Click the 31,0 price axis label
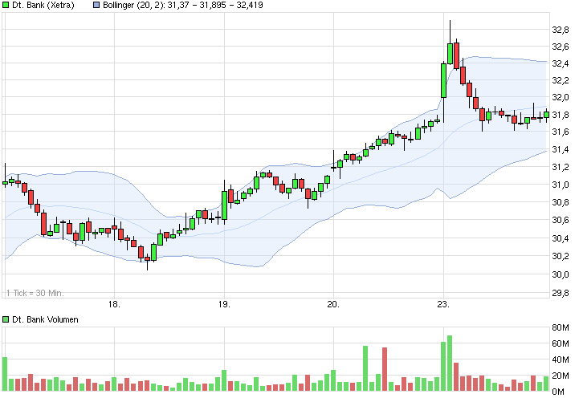This screenshot has height=398, width=583. (561, 185)
